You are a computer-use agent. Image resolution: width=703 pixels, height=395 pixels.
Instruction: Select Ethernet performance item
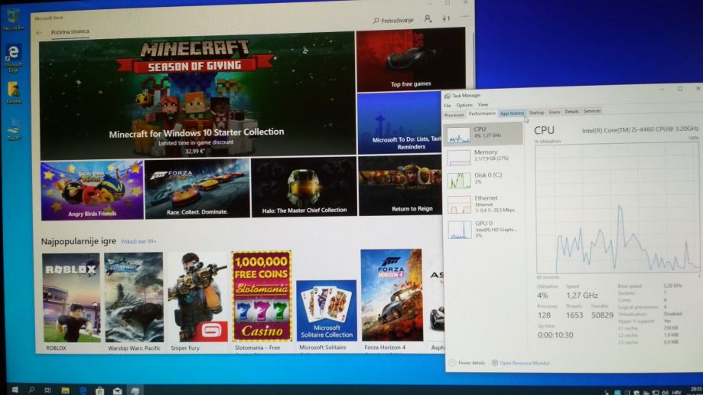(483, 204)
